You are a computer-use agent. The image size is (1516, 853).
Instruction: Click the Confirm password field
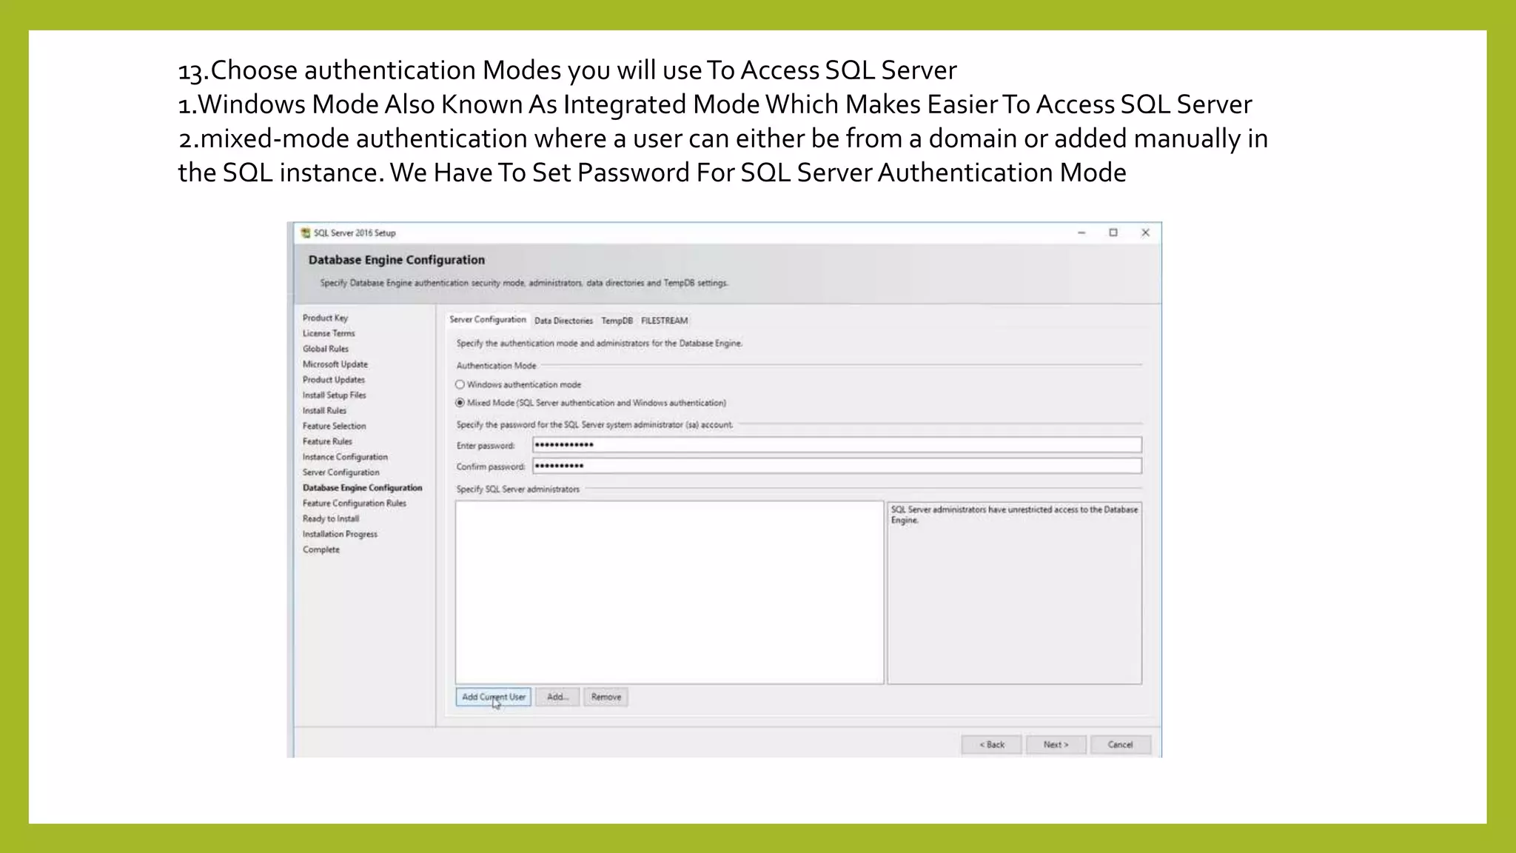point(836,466)
